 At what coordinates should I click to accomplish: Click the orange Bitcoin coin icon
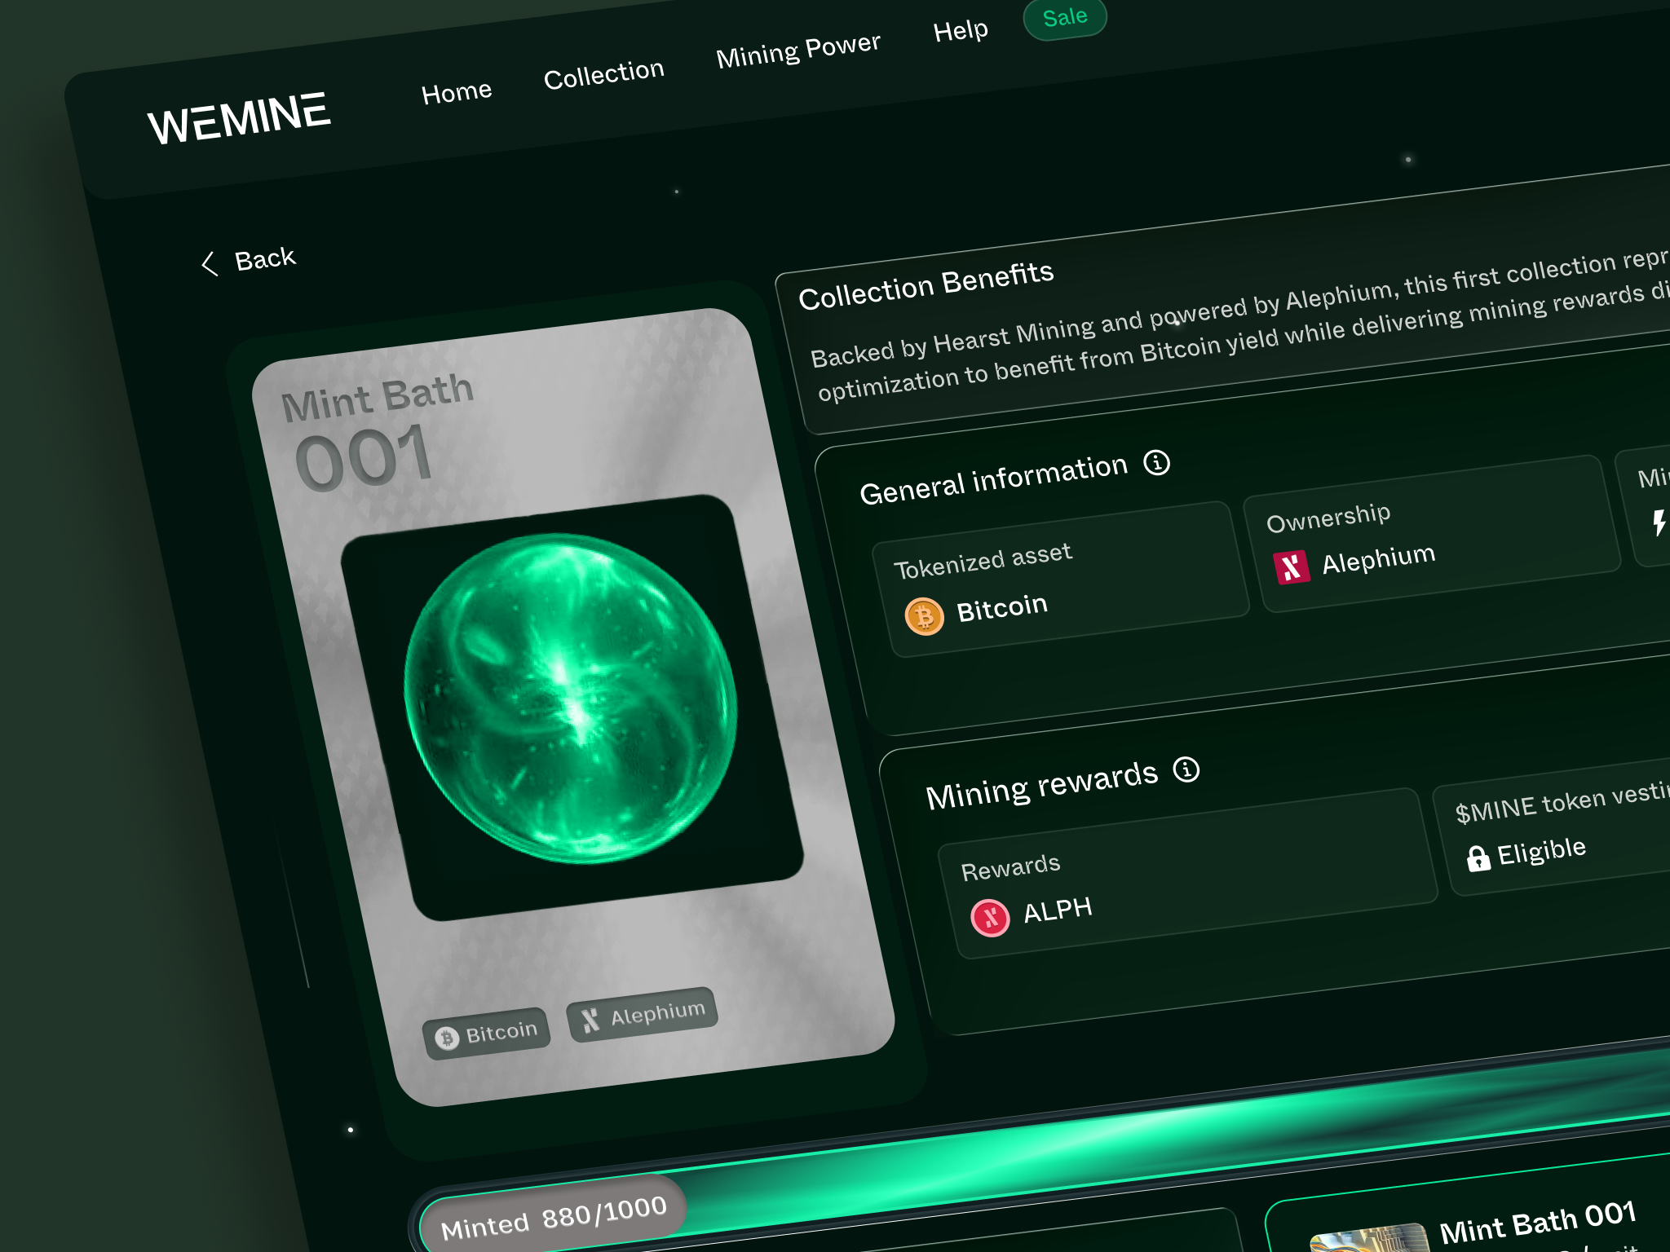pyautogui.click(x=924, y=616)
